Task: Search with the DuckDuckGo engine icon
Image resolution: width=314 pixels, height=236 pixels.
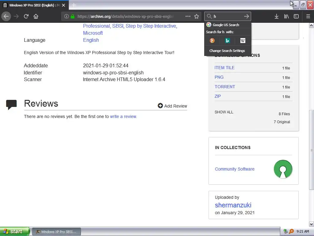Action: [212, 41]
